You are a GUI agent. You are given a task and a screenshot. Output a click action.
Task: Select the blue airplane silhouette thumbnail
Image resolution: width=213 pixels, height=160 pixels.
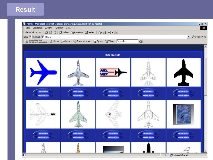(43, 72)
